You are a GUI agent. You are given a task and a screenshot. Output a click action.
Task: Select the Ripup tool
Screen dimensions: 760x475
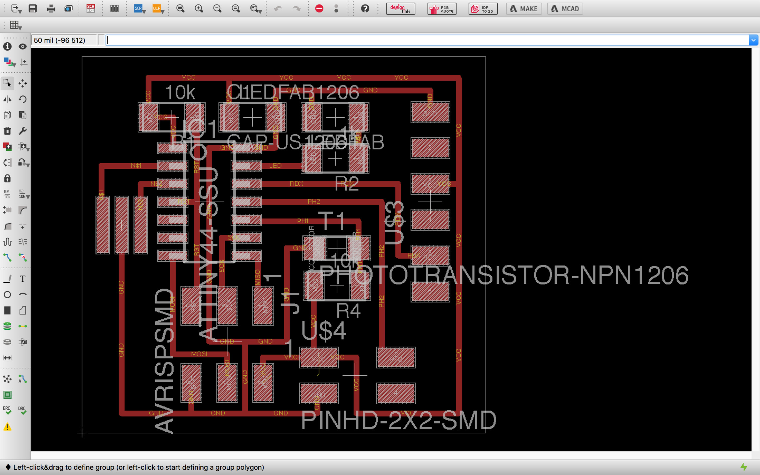[x=23, y=258]
